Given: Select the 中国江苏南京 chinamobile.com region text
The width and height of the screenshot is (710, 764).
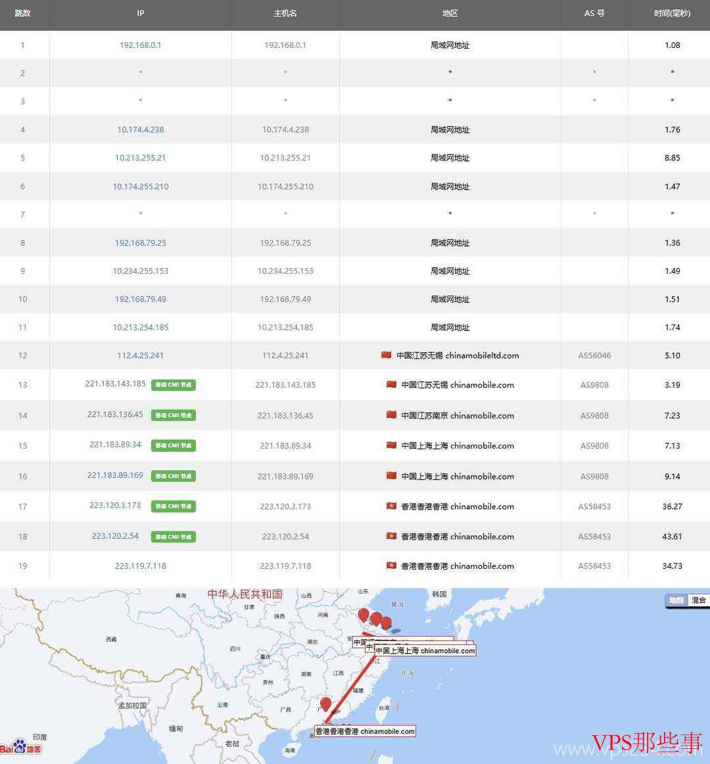Looking at the screenshot, I should click(x=458, y=416).
